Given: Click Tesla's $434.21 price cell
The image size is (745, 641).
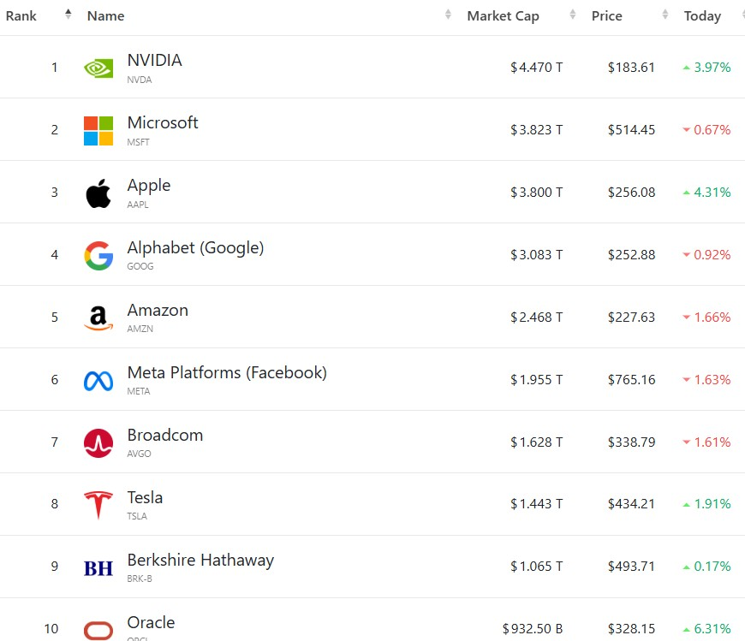Looking at the screenshot, I should coord(631,504).
